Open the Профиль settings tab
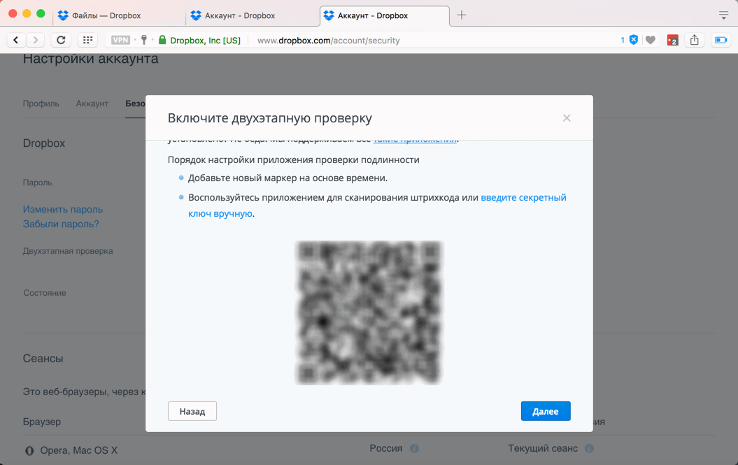 tap(41, 103)
